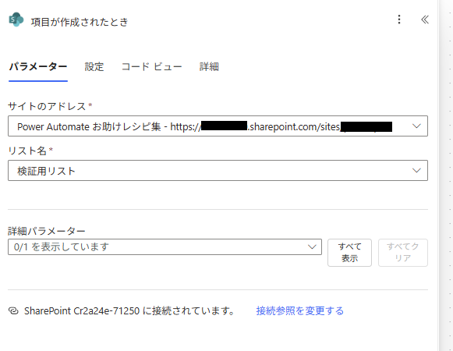This screenshot has width=453, height=351.
Task: Click the SharePoint Cr2a24e-71250 connection text
Action: [129, 310]
